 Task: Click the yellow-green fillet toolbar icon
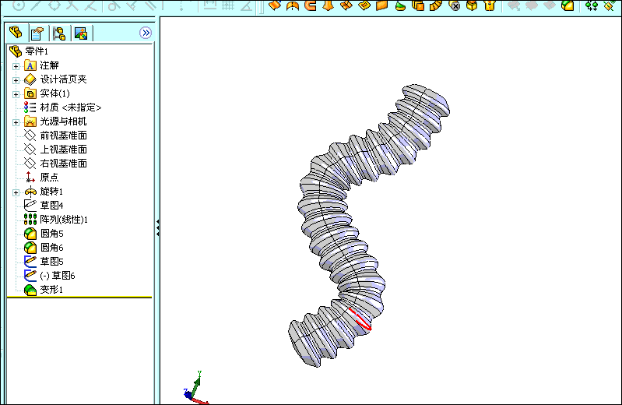(568, 5)
